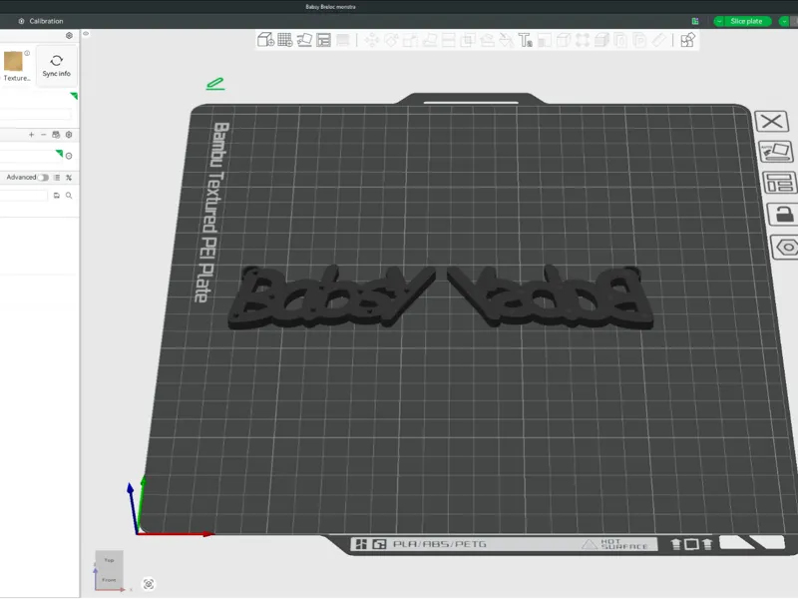The width and height of the screenshot is (798, 599).
Task: Edit plate name with green pencil
Action: pos(215,84)
